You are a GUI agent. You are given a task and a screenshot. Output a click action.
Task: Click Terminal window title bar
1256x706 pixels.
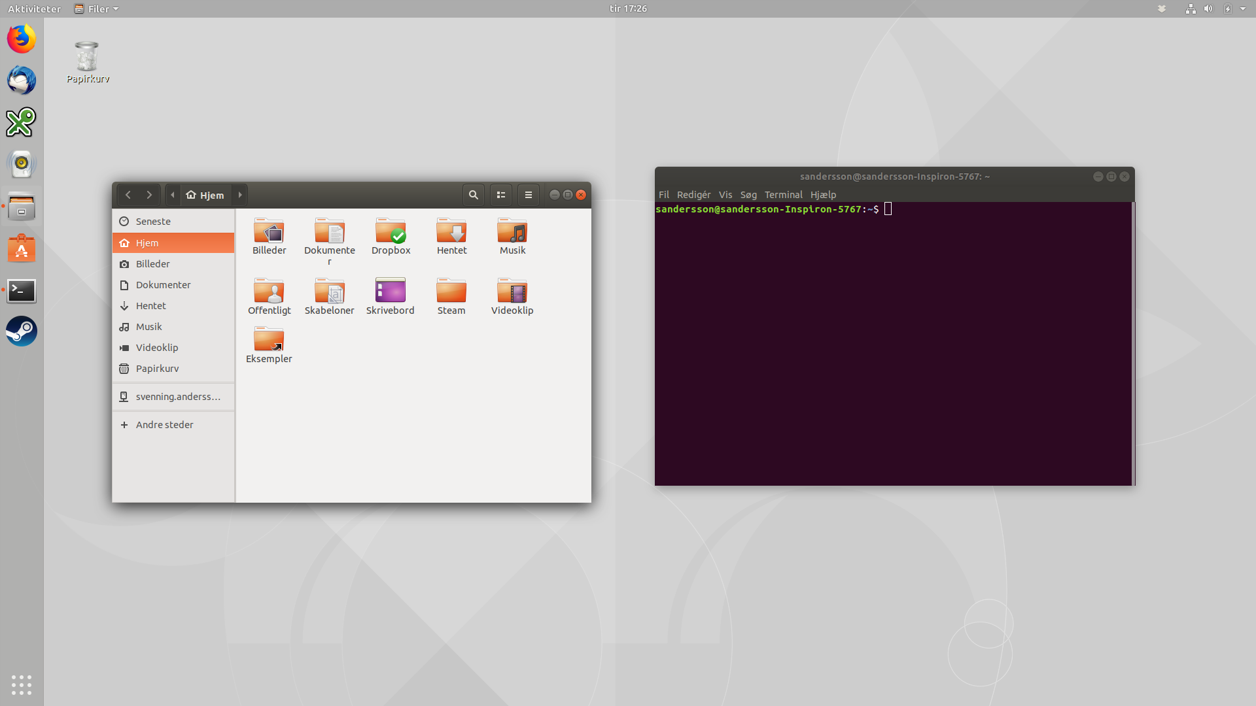894,176
